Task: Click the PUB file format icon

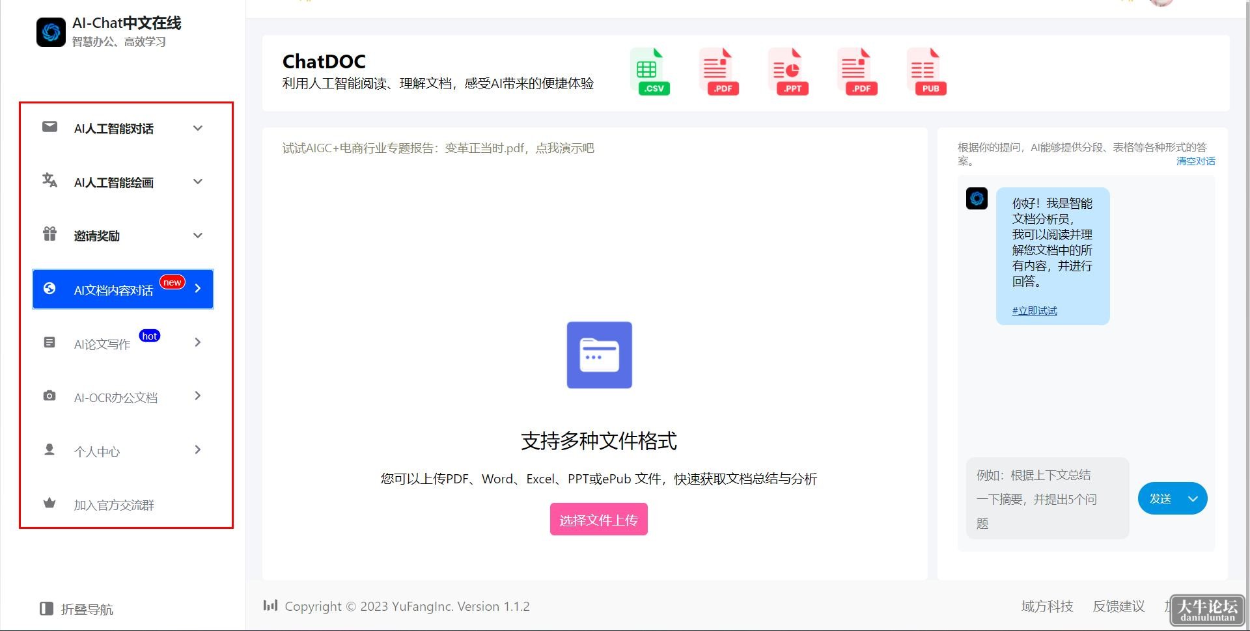Action: pos(926,71)
